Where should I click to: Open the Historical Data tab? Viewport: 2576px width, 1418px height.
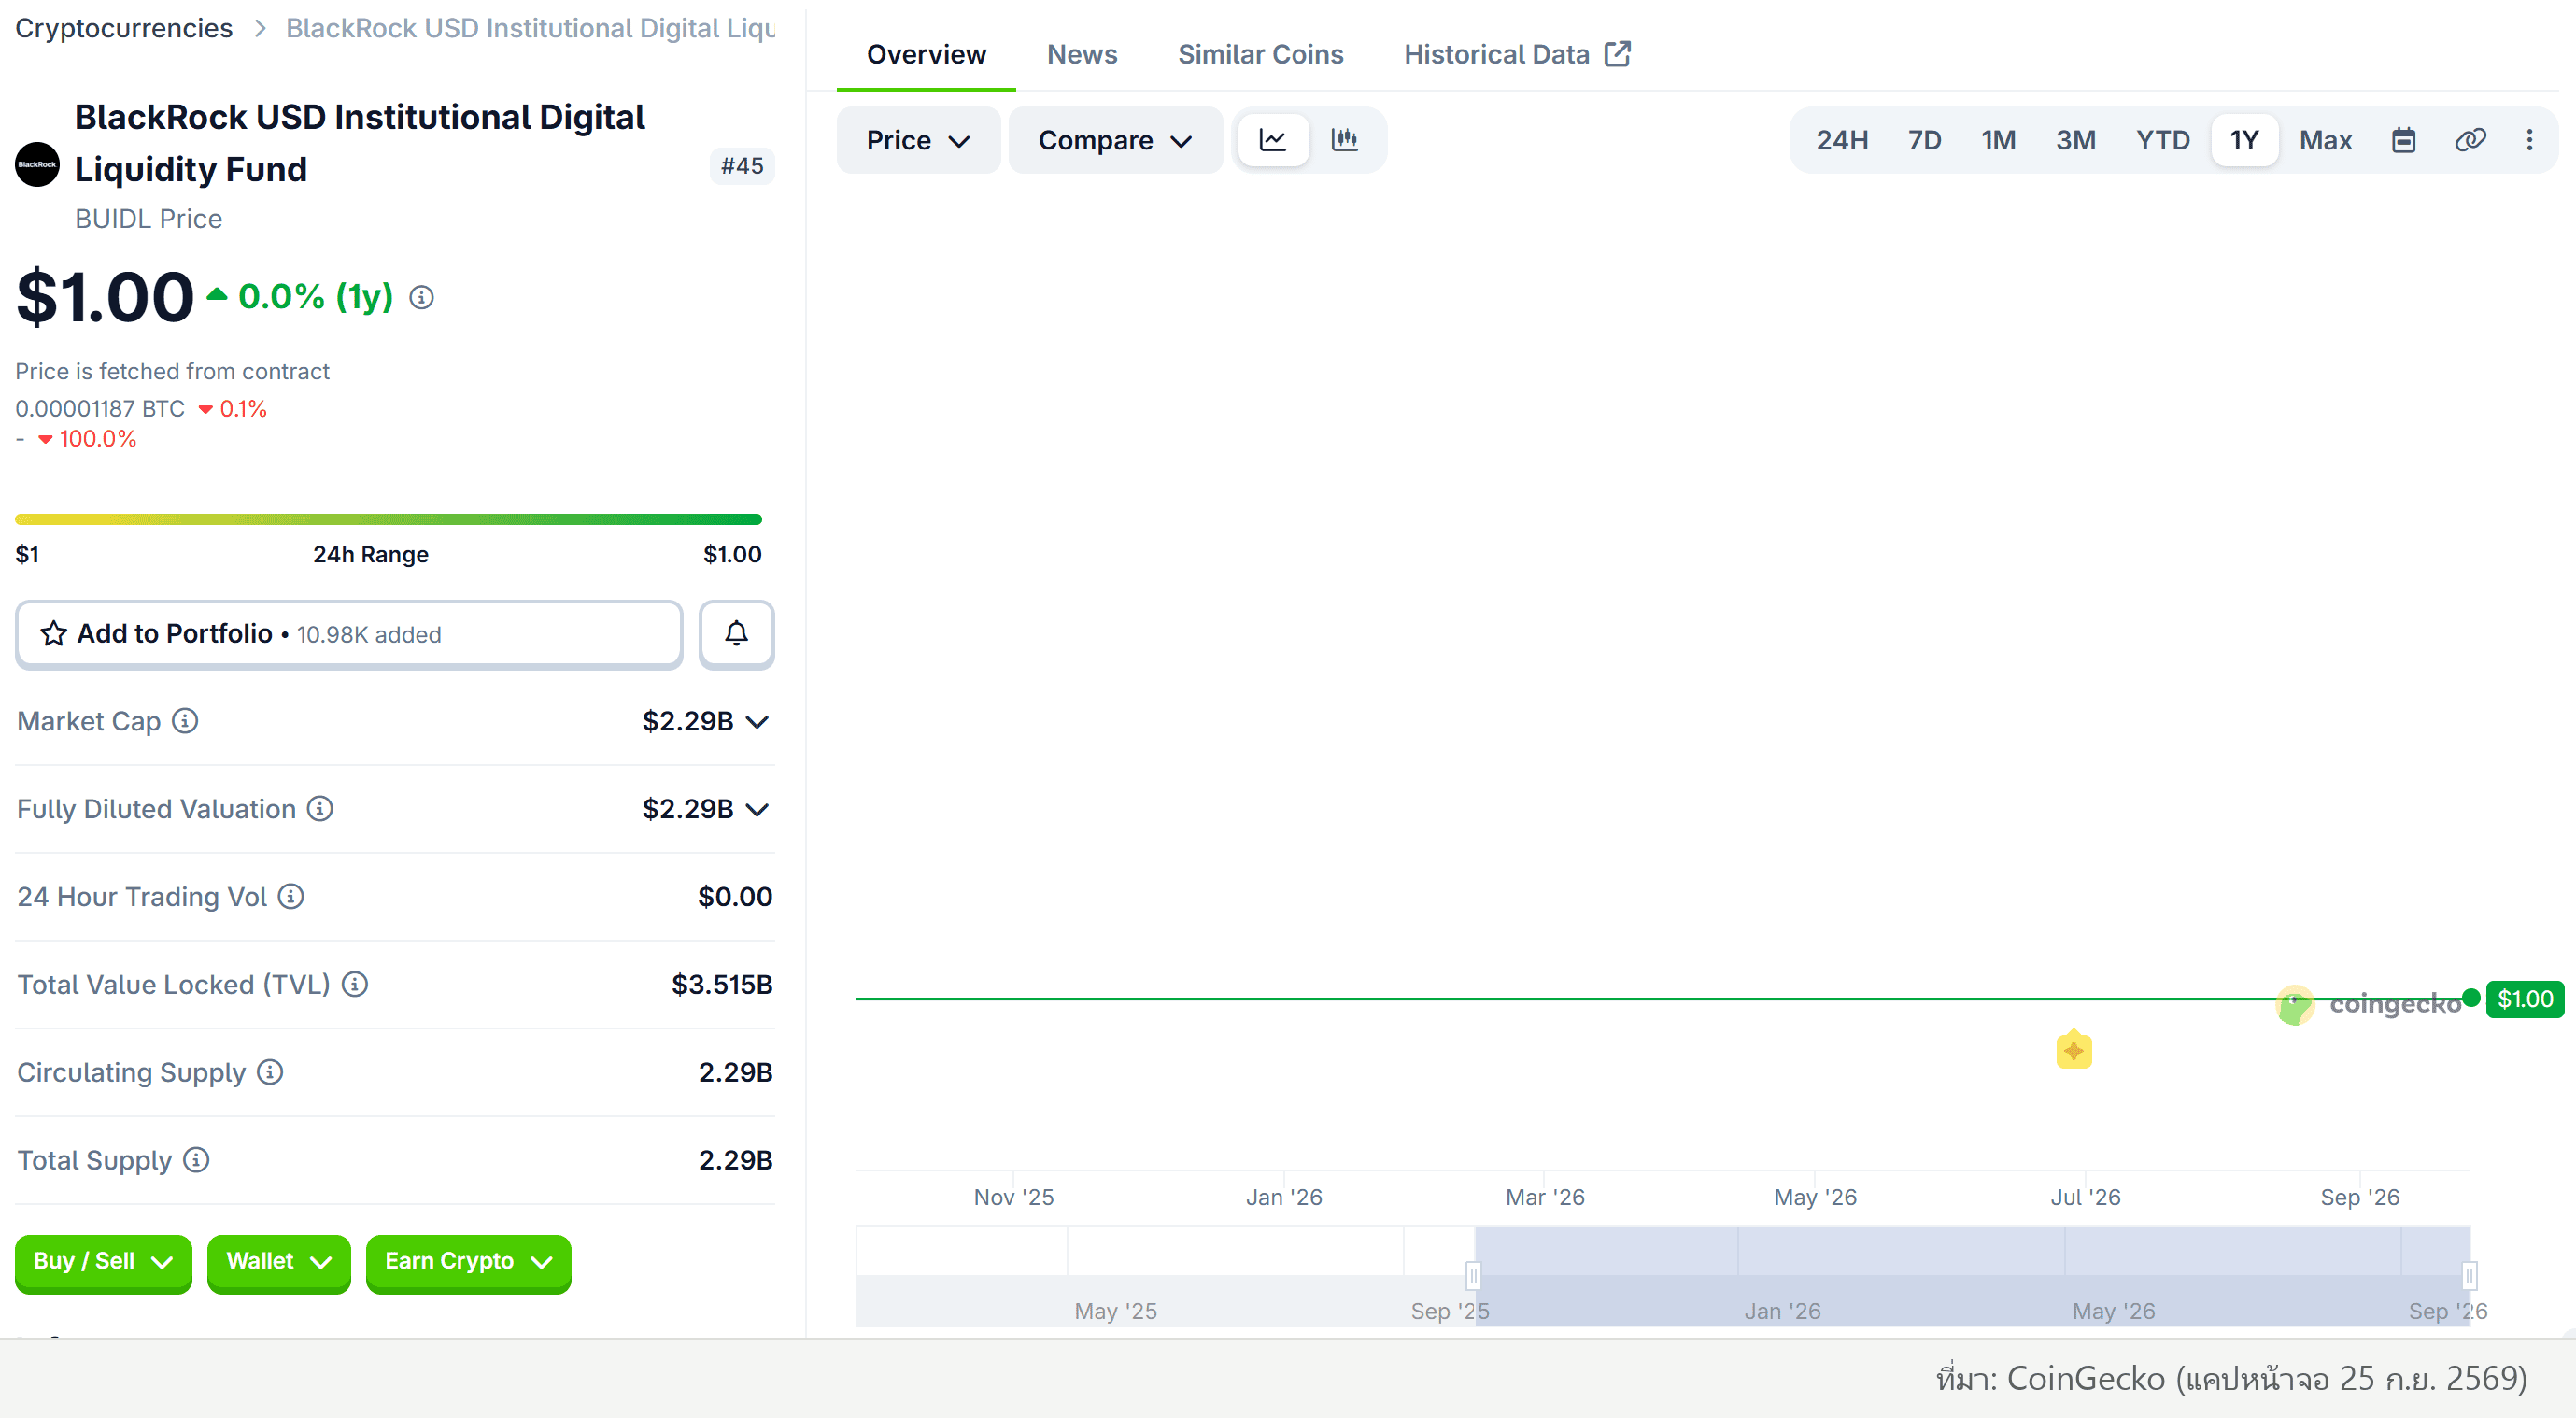pyautogui.click(x=1516, y=54)
